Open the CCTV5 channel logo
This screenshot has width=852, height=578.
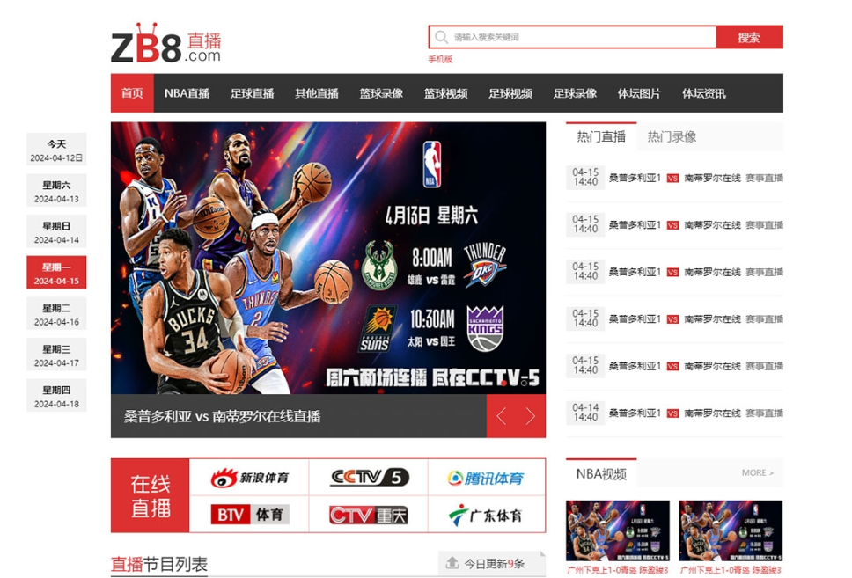[x=369, y=478]
